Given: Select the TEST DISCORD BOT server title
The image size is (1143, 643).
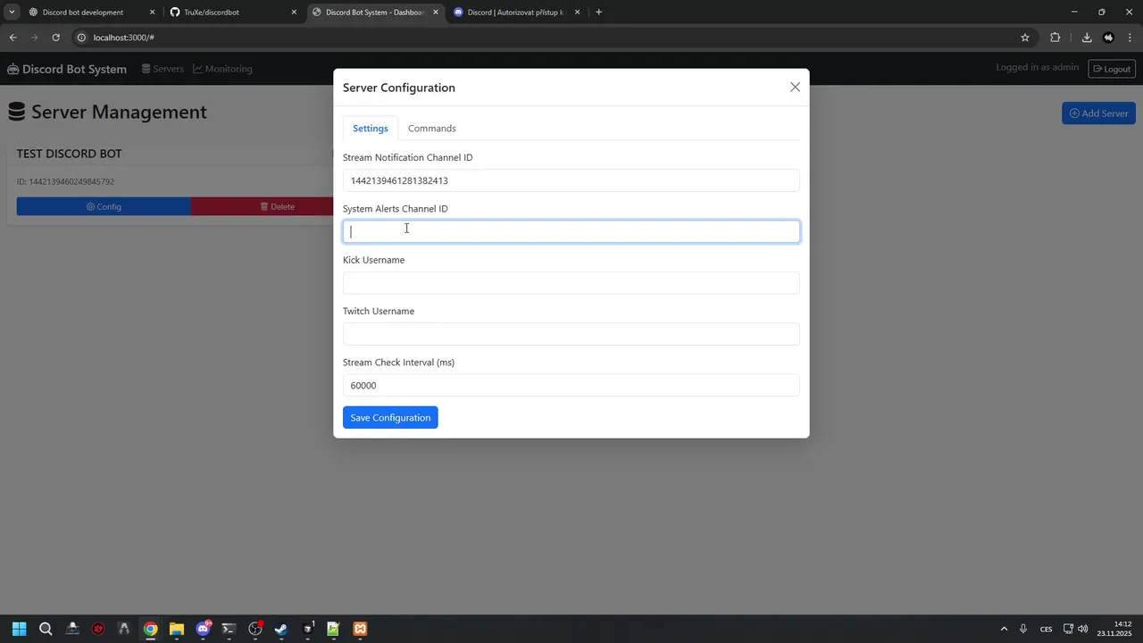Looking at the screenshot, I should (x=69, y=154).
